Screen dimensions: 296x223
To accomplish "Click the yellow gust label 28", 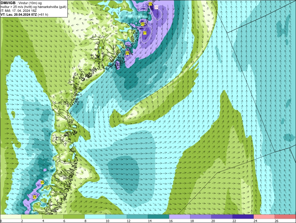I will 127,53.
